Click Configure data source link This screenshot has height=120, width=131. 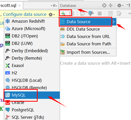point(25,14)
